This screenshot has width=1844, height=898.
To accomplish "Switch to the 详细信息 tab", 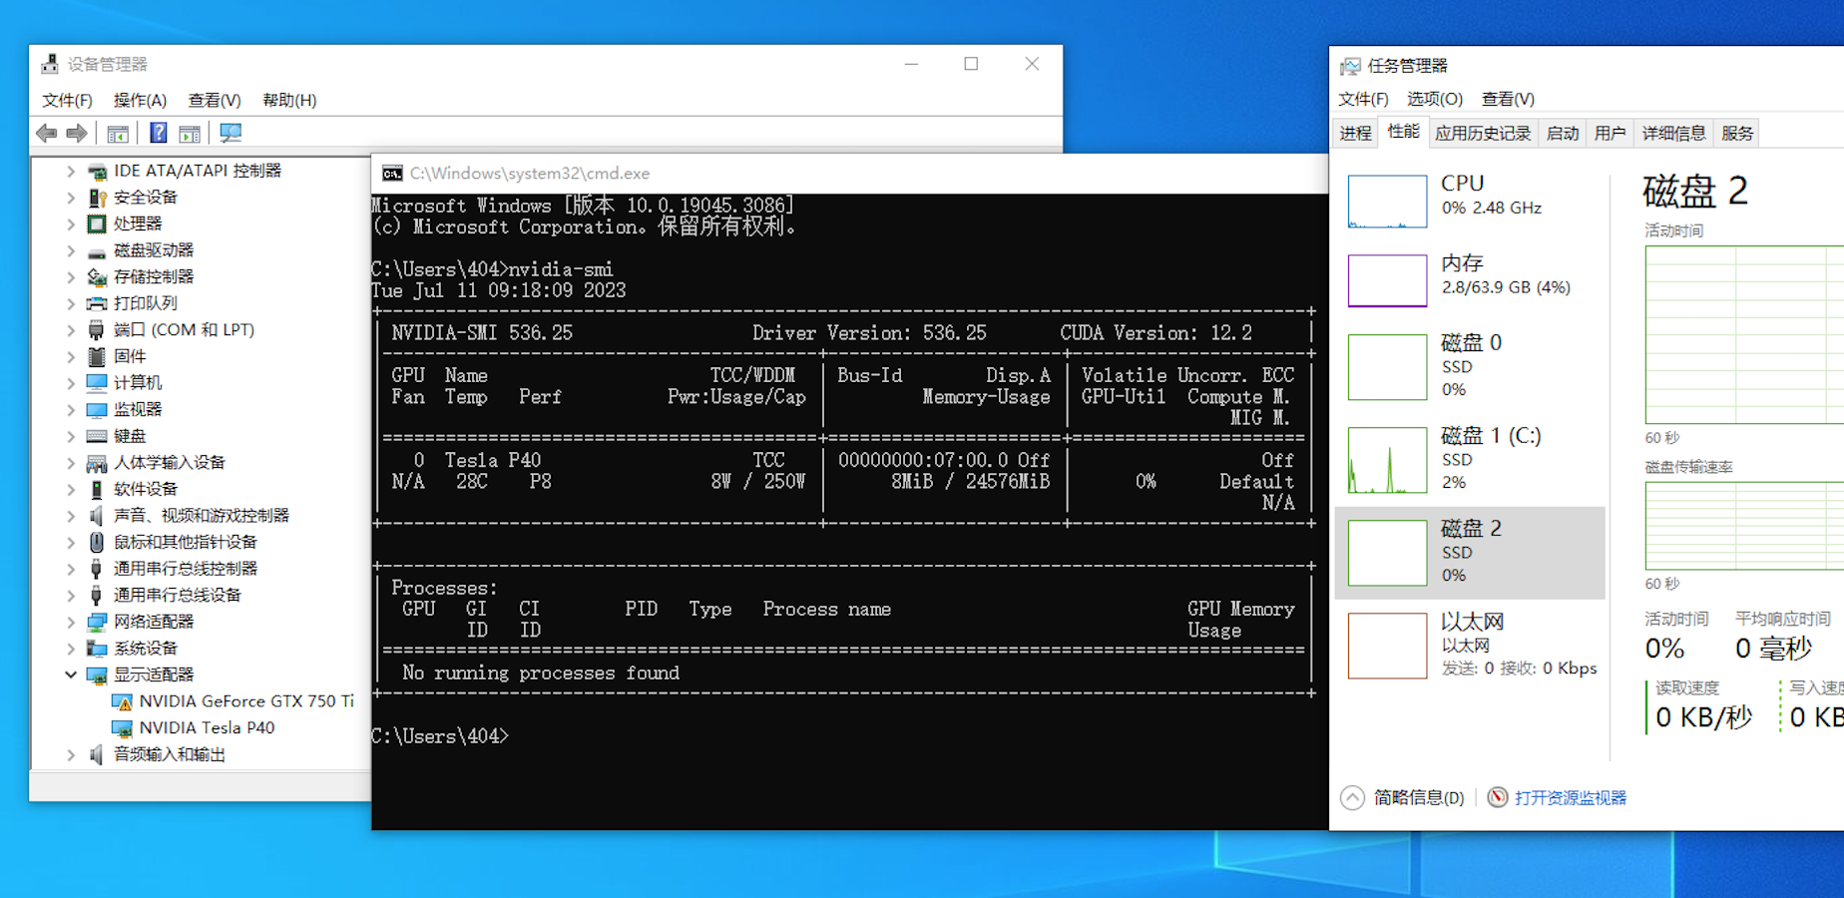I will click(x=1673, y=133).
